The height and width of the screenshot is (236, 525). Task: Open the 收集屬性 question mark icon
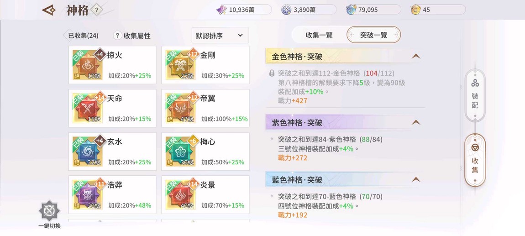point(117,36)
